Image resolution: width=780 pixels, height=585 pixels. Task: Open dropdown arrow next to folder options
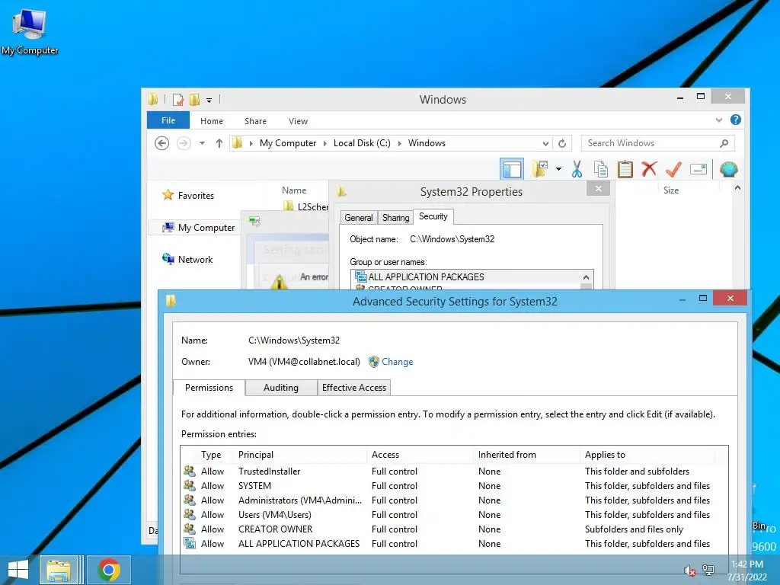pos(558,169)
